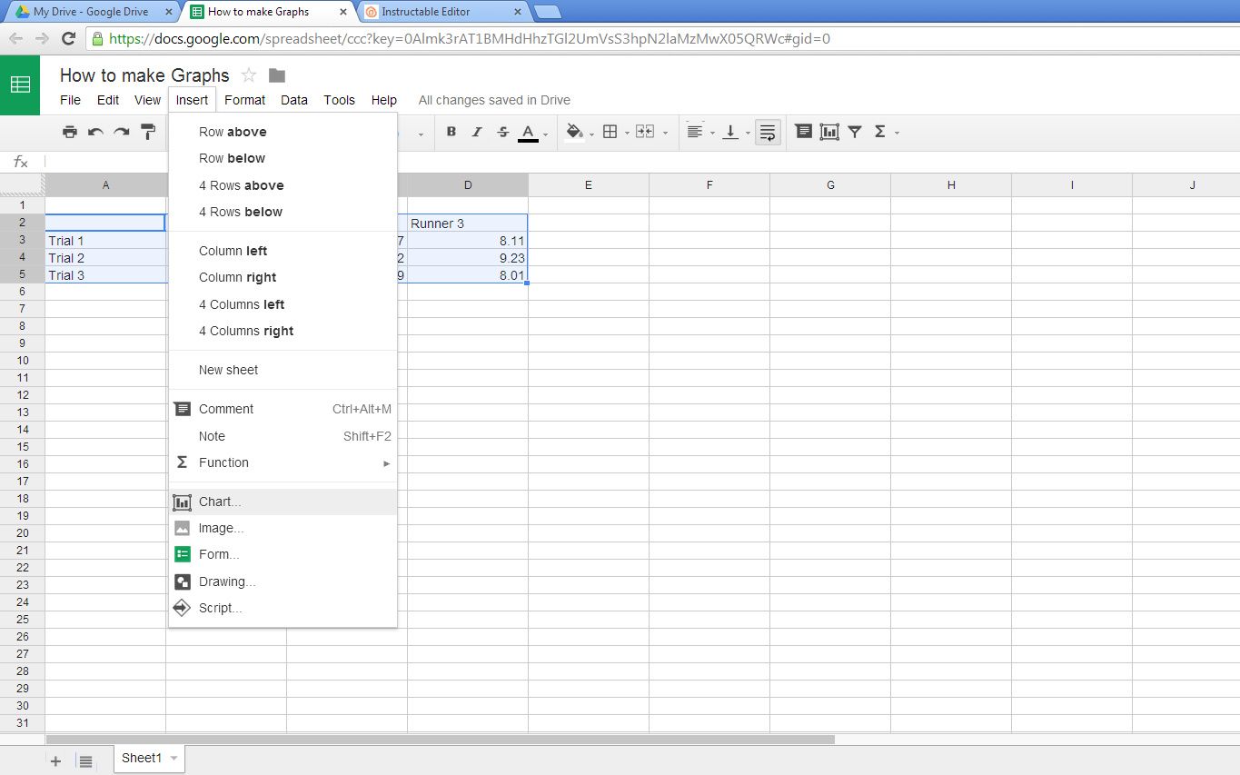Open the Insert chart tool

click(828, 132)
